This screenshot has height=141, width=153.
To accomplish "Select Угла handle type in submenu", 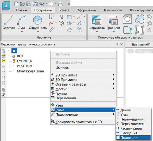I will (133, 115).
